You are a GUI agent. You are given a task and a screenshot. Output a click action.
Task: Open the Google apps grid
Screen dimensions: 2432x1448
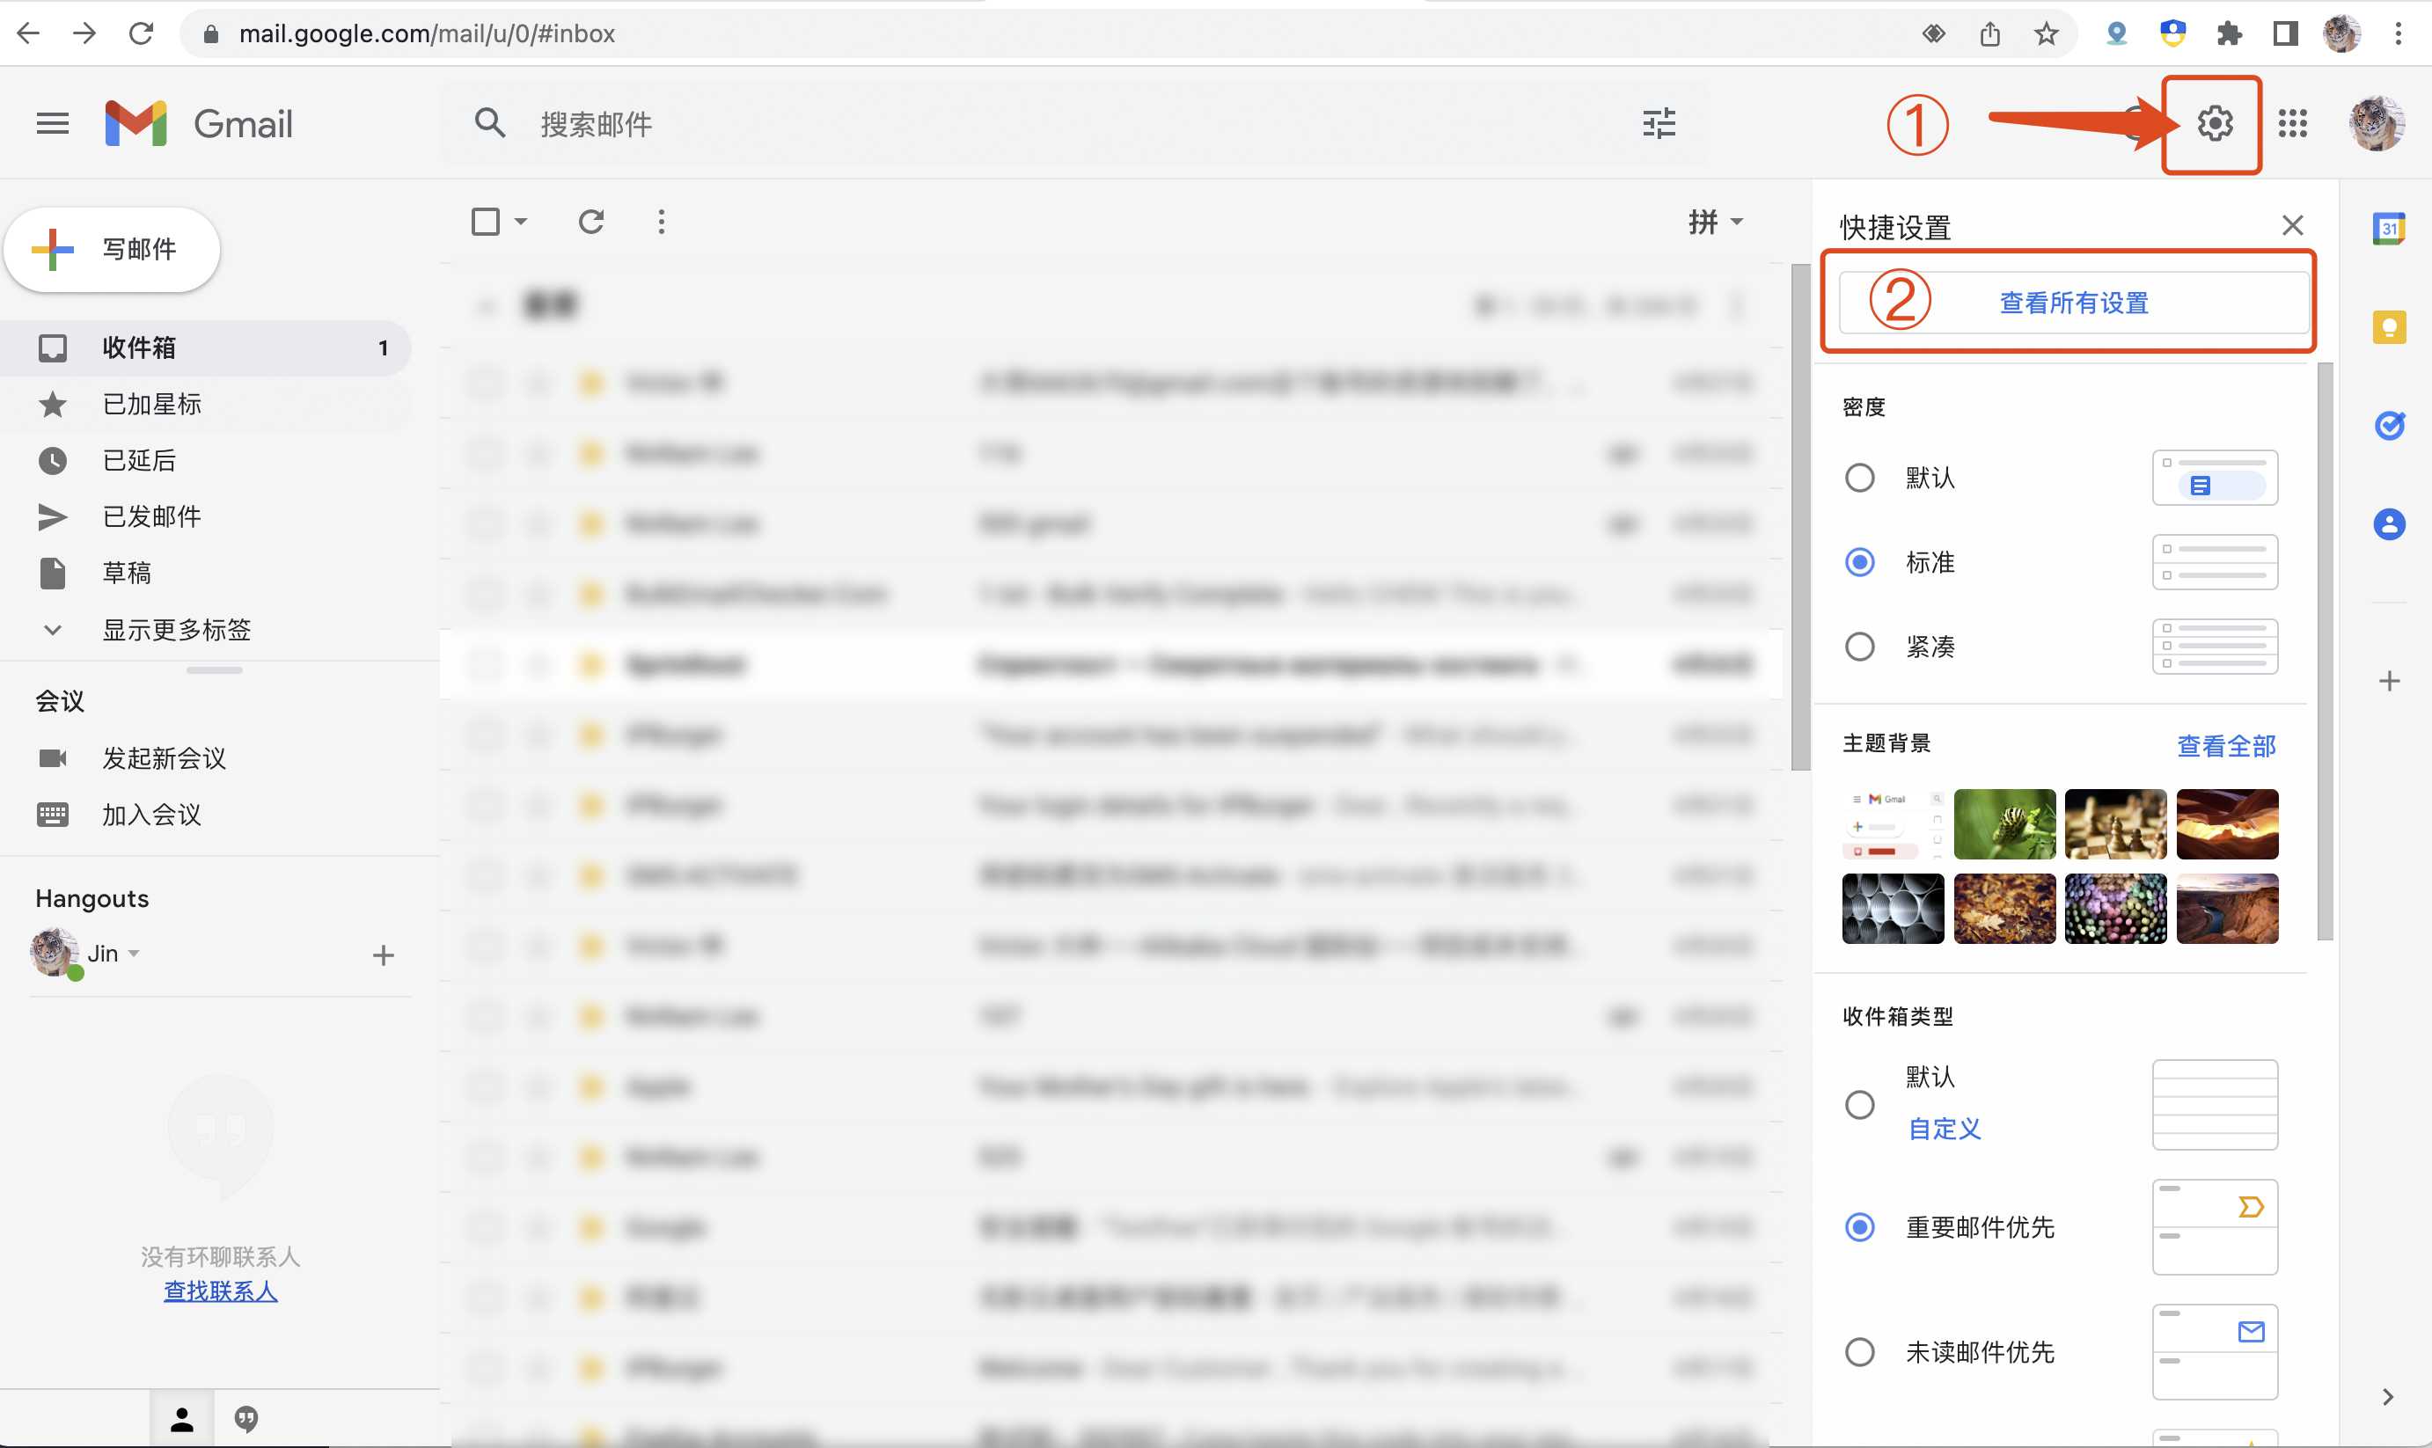[x=2292, y=124]
